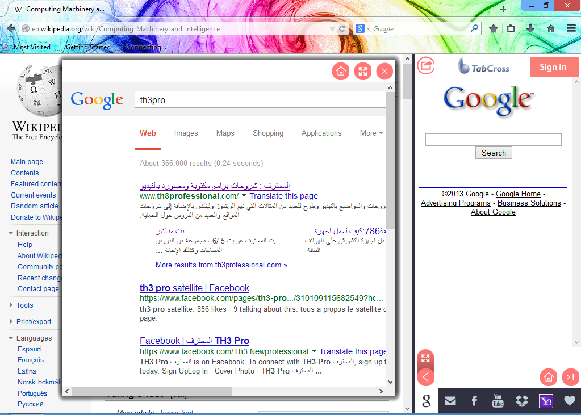Click the TabCross logo
This screenshot has height=415, width=581.
click(483, 66)
